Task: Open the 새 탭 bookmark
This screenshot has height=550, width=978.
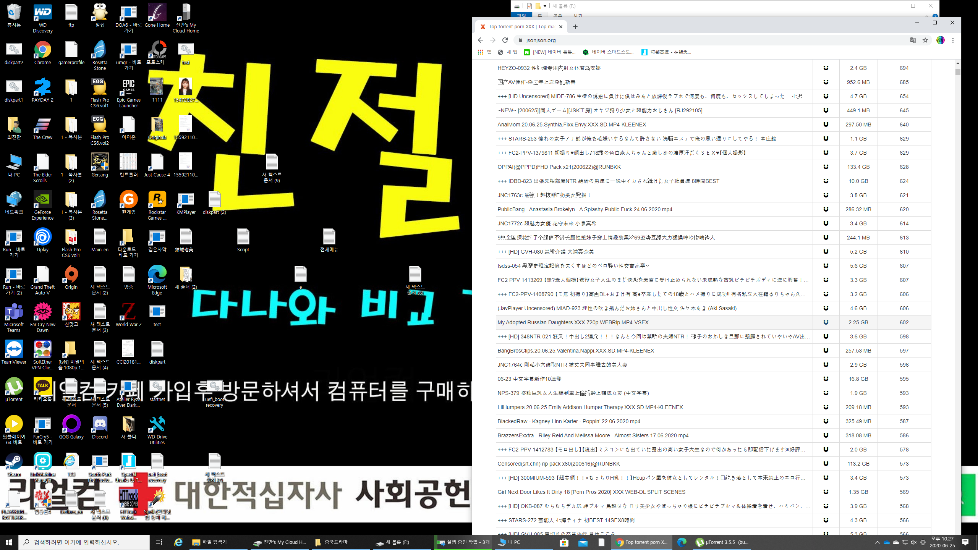Action: click(x=507, y=52)
